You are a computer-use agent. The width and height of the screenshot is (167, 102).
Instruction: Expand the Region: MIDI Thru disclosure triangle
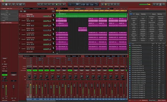pos(1,9)
